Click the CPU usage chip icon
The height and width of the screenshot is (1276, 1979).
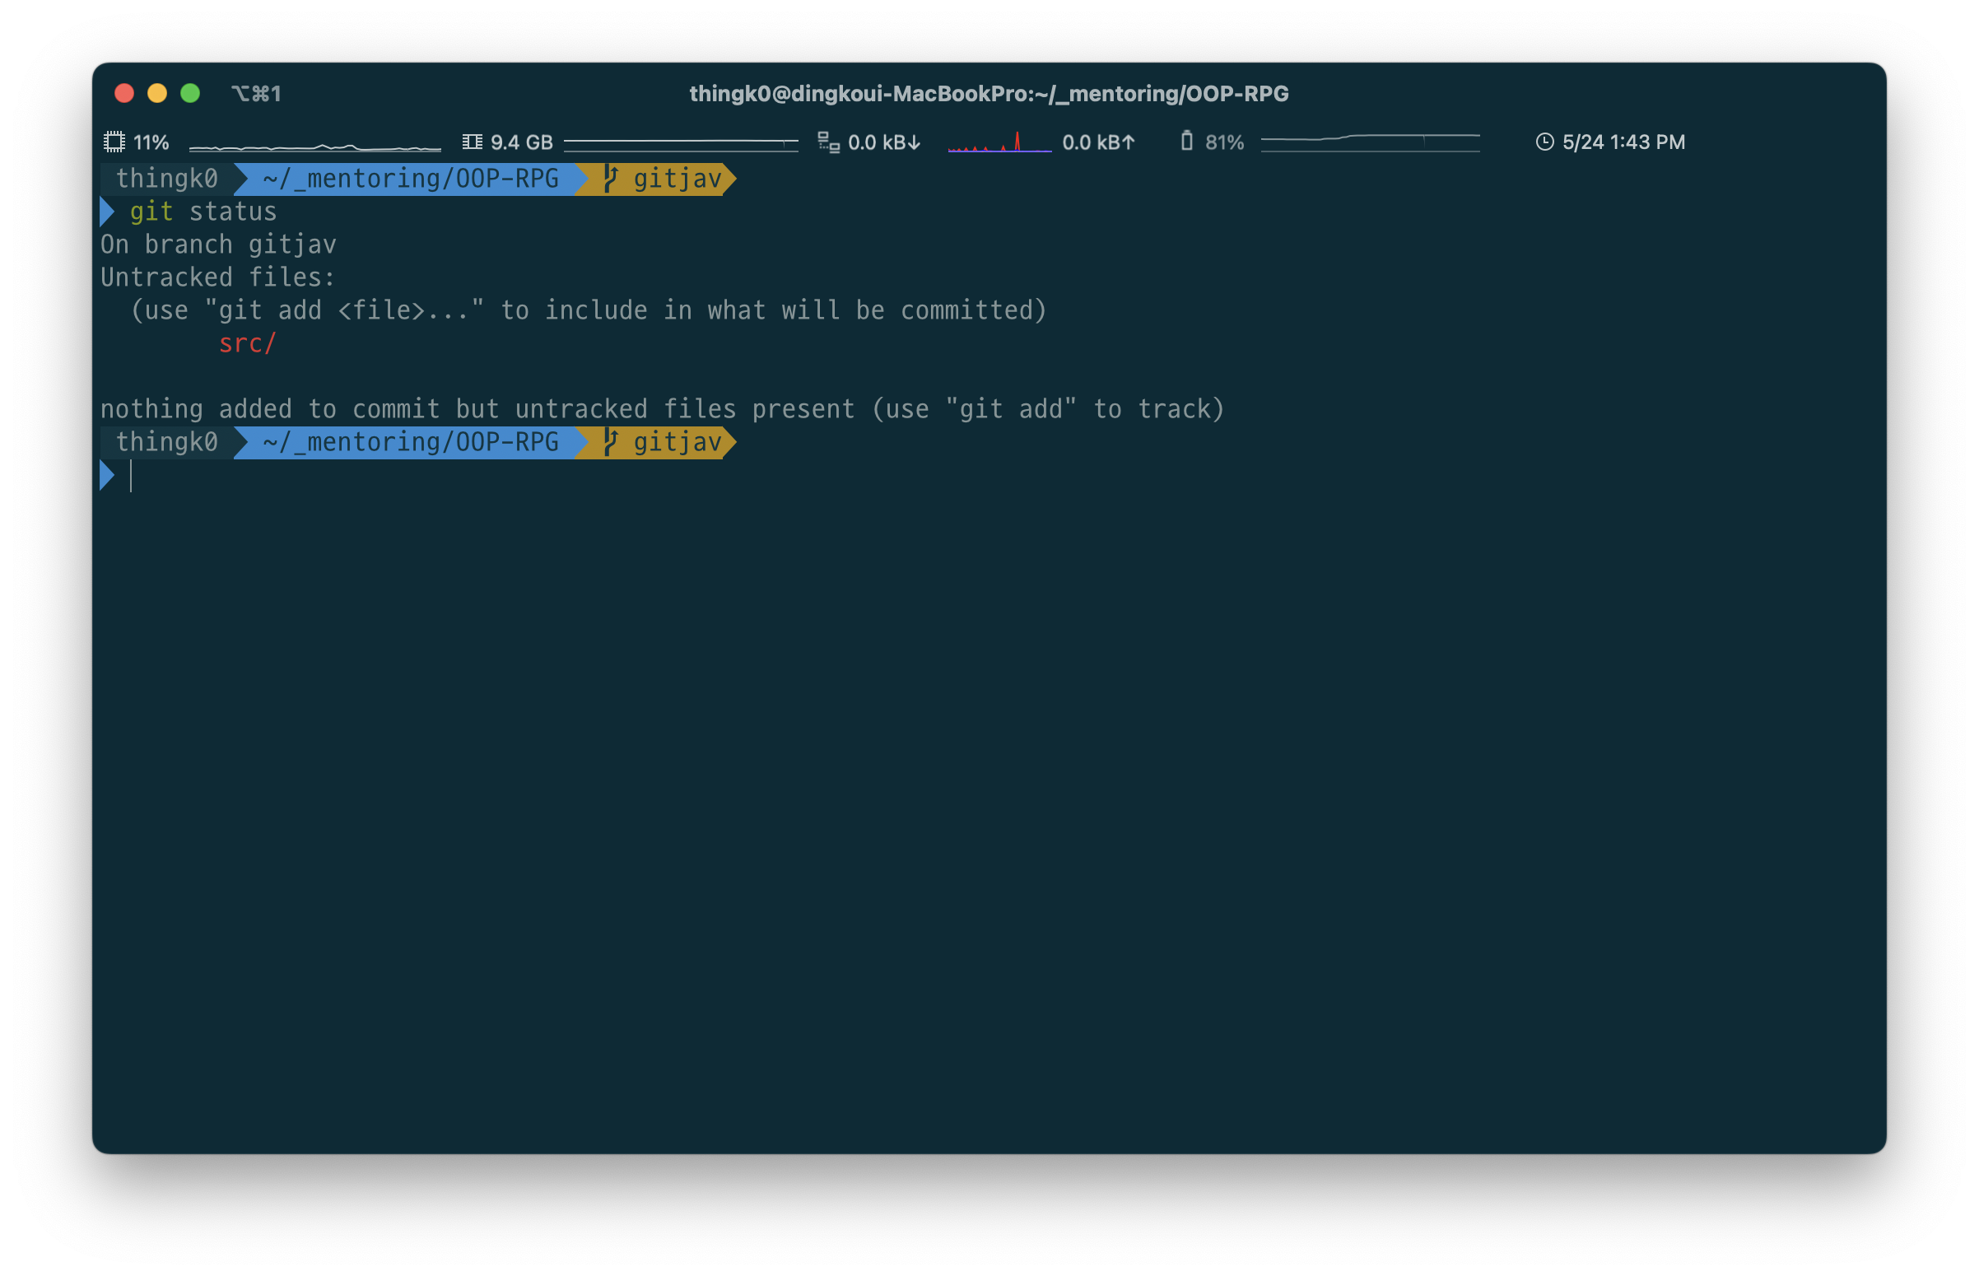point(114,142)
